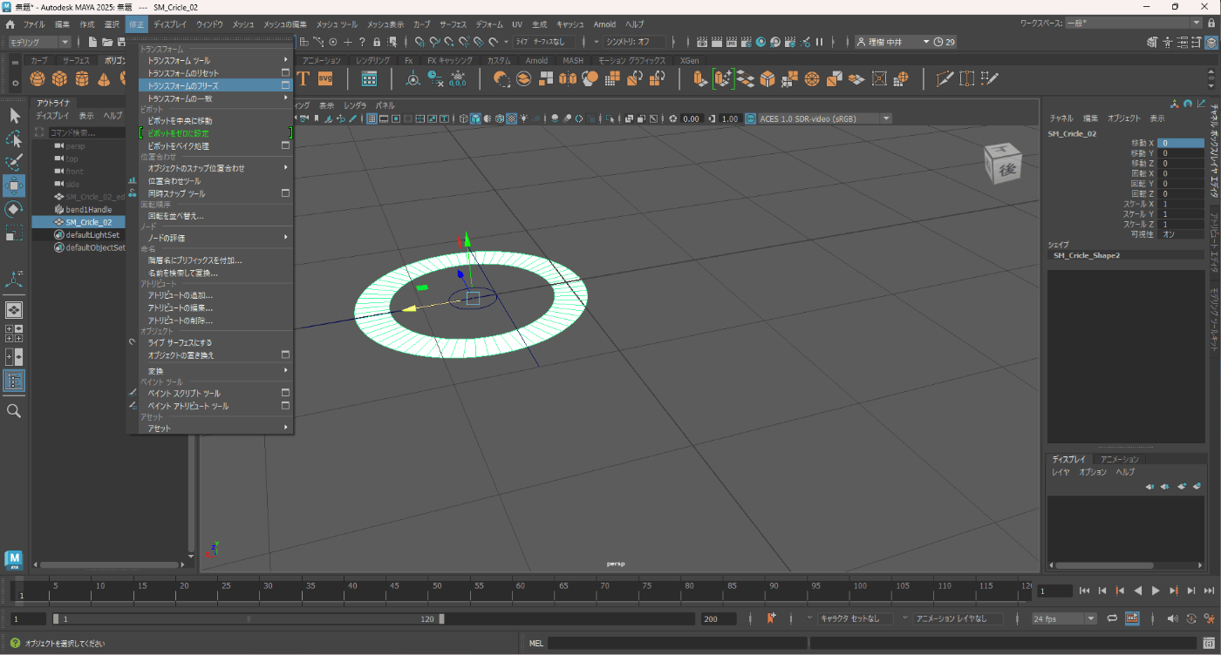Activate the Scale tool in toolbox

click(14, 233)
